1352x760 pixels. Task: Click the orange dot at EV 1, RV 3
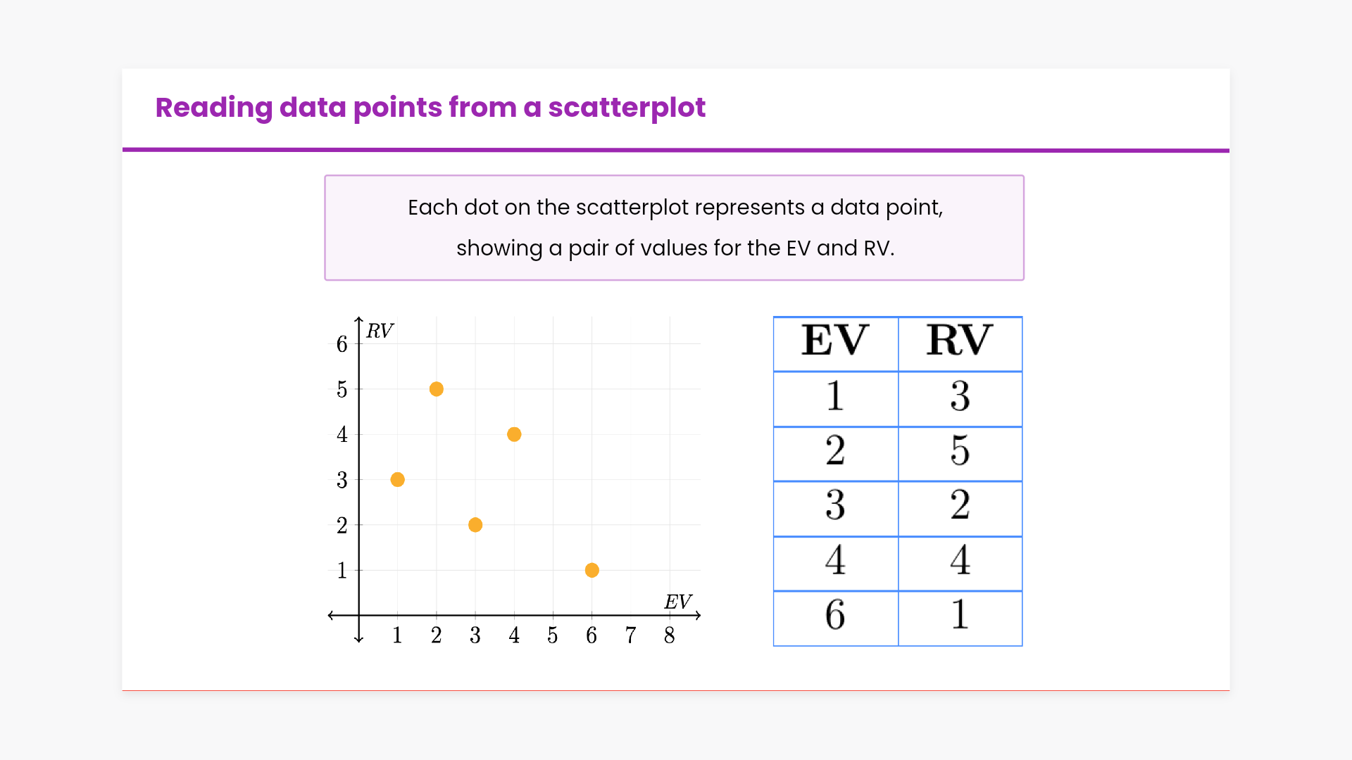[398, 480]
